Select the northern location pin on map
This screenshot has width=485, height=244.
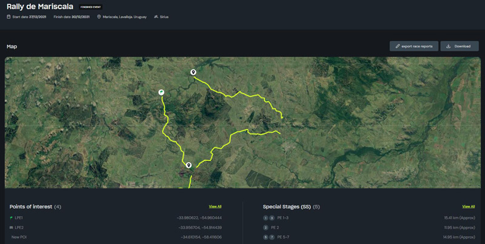click(x=193, y=72)
